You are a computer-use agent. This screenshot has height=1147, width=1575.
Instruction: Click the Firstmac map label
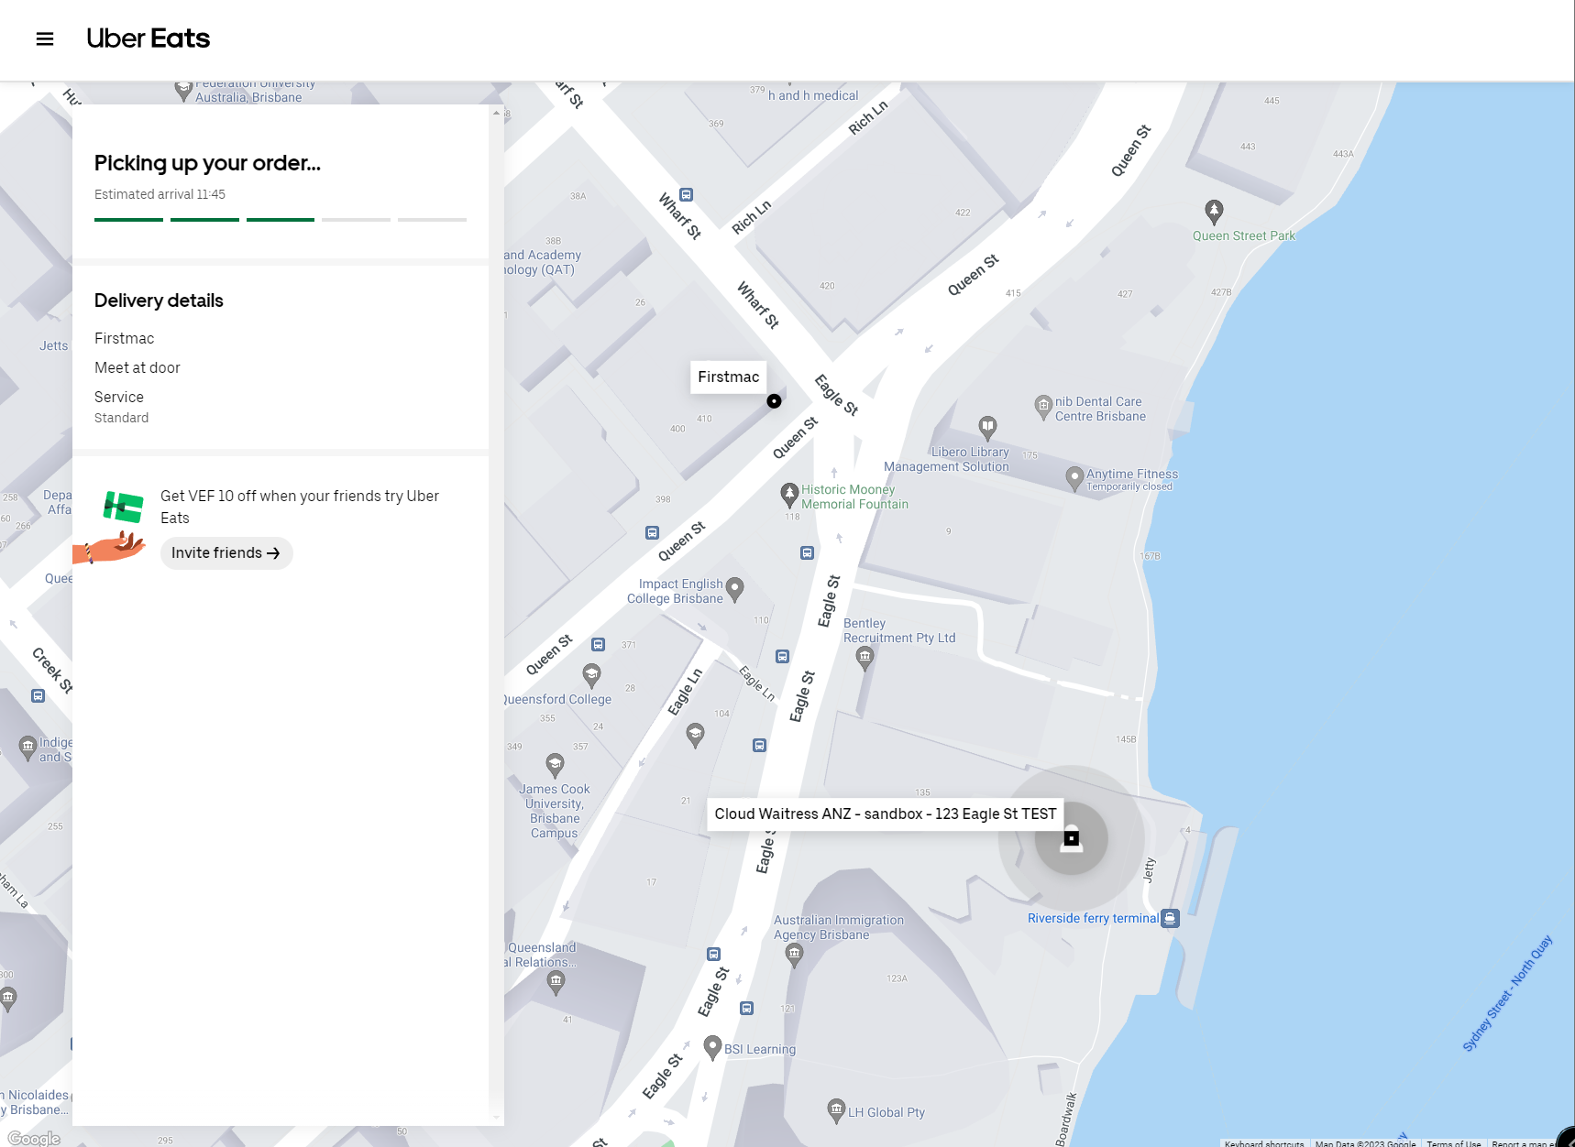pyautogui.click(x=728, y=377)
